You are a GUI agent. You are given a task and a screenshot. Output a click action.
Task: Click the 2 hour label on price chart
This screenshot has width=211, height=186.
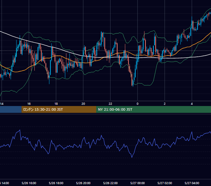click(x=165, y=104)
